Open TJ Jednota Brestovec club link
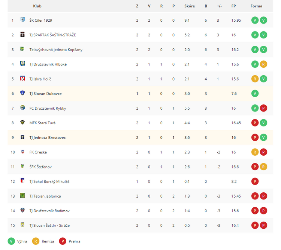281x250 pixels. click(x=48, y=138)
